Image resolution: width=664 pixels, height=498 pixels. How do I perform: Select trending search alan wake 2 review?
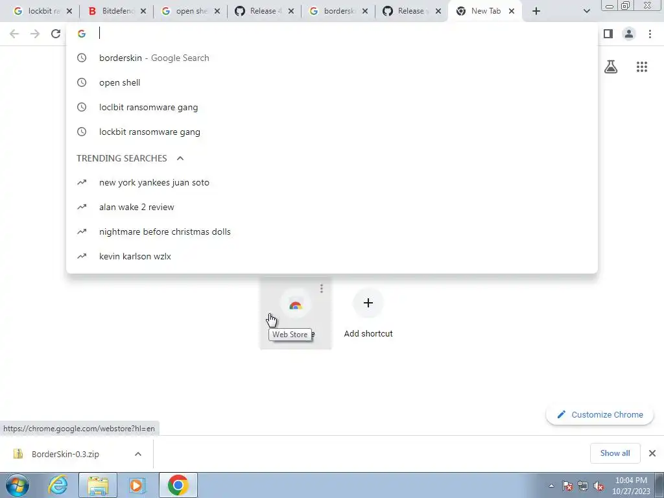point(332,207)
